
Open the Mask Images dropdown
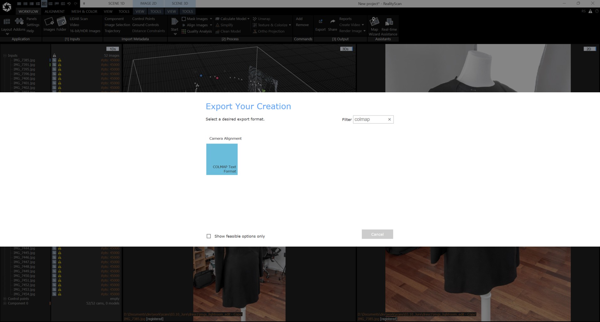(211, 18)
